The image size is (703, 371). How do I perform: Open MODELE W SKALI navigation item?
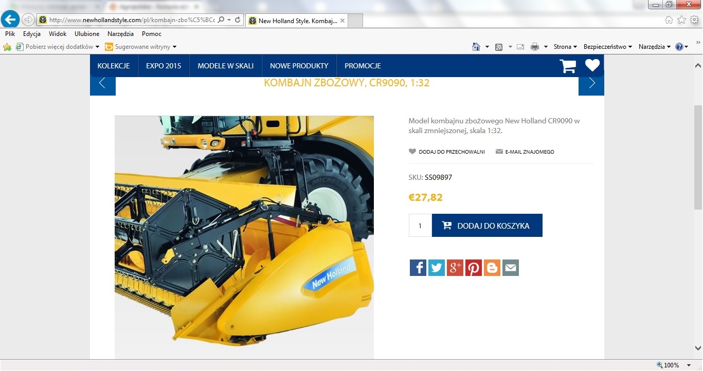[x=226, y=66]
